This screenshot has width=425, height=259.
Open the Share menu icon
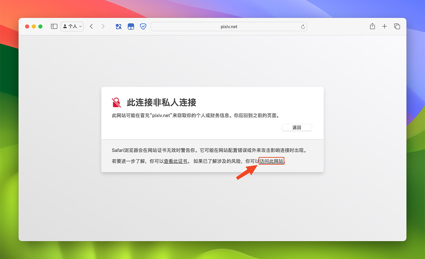coord(372,26)
